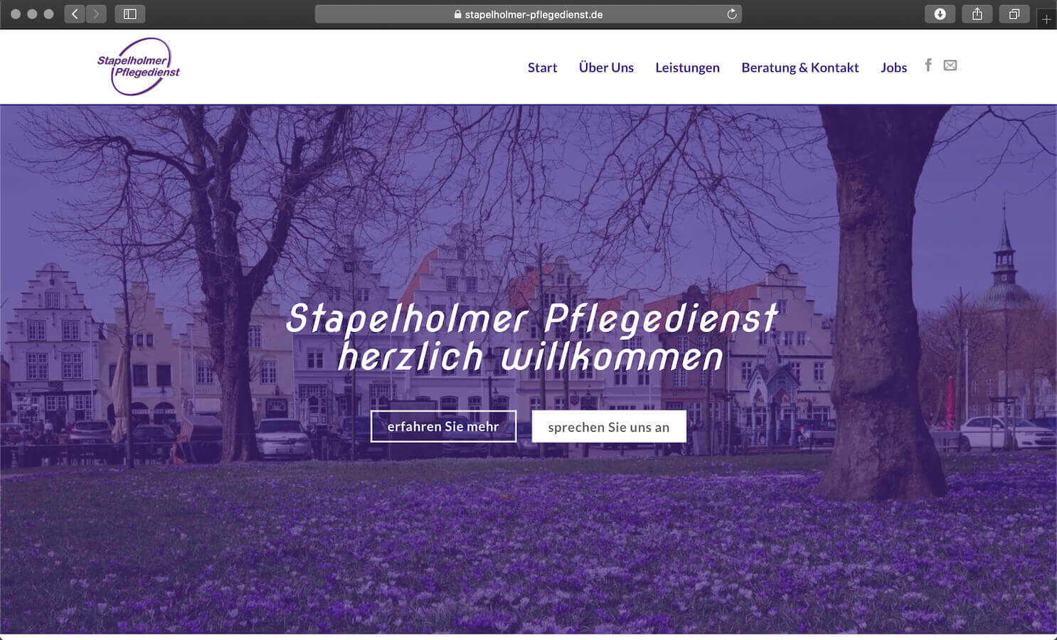Click the 'herzlich willkommen' hero text
The image size is (1057, 640).
(531, 356)
